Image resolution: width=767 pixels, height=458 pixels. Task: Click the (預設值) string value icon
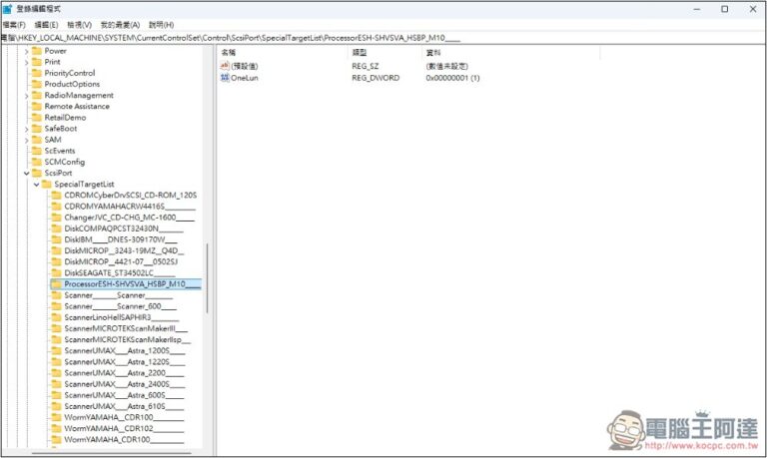pos(225,65)
